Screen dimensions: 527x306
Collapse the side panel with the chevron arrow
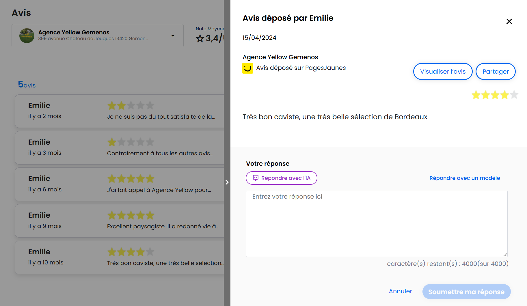227,182
